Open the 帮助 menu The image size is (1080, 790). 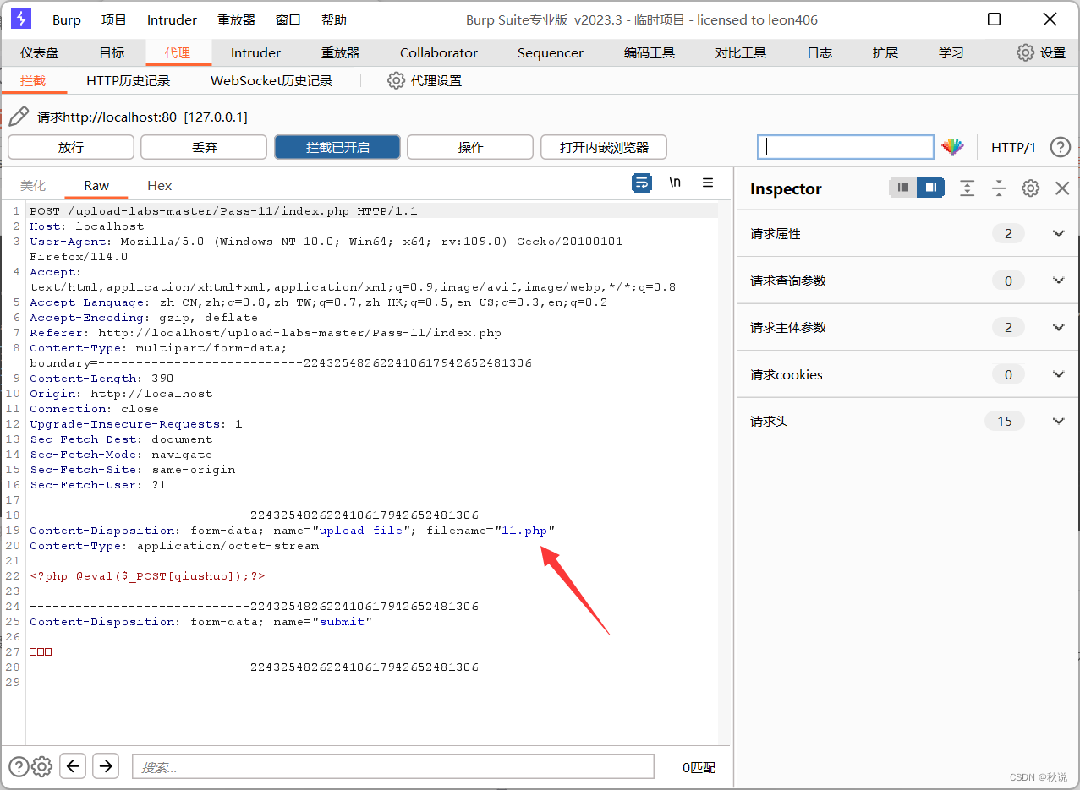click(334, 20)
